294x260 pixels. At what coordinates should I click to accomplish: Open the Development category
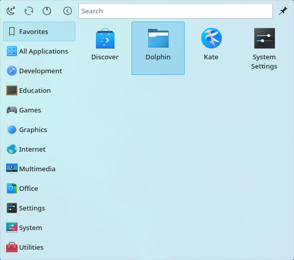click(x=39, y=71)
